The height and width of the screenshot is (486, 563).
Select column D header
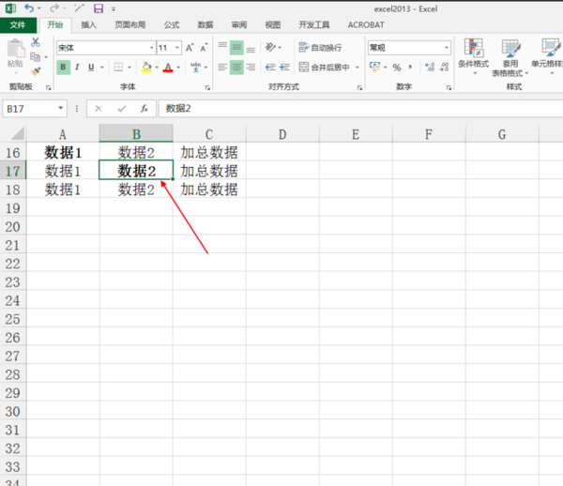[x=282, y=134]
